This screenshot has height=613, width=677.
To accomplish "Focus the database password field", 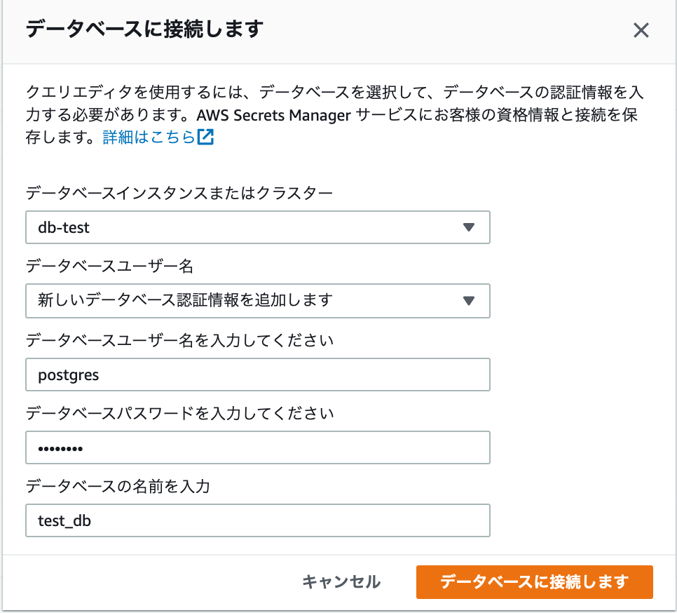I will 258,447.
